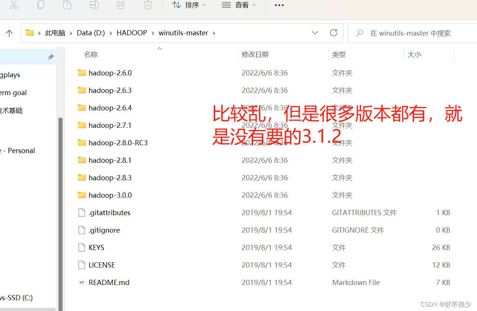
Task: Click the 26 KB size of KEYS
Action: [x=441, y=247]
